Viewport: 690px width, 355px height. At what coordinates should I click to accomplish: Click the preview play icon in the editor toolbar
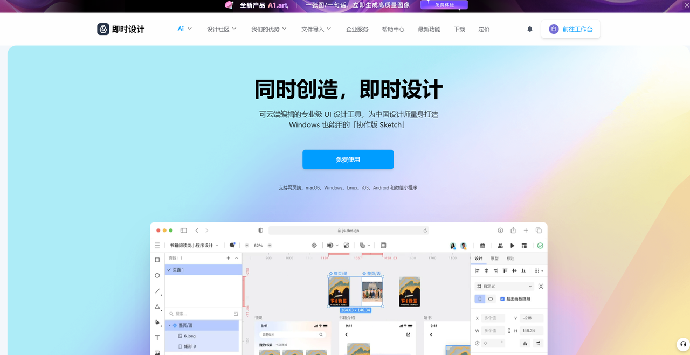tap(512, 245)
